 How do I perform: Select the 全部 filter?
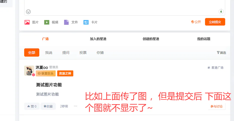coord(32,53)
